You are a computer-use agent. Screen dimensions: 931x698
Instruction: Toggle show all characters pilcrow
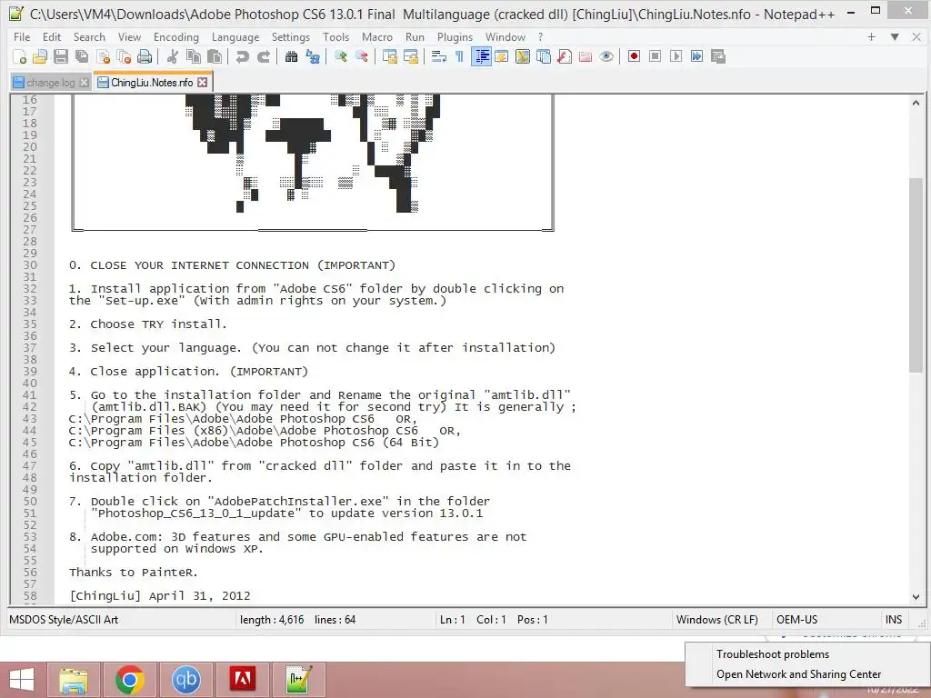pos(459,56)
